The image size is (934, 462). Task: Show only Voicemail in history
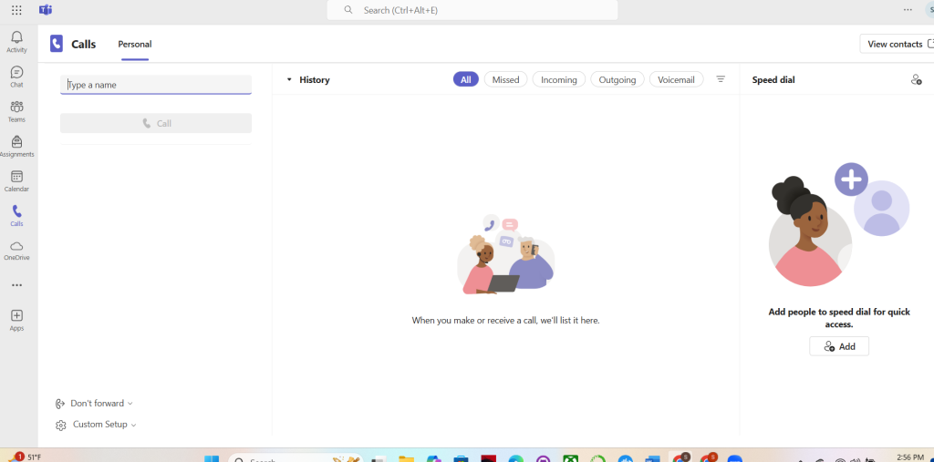point(676,79)
